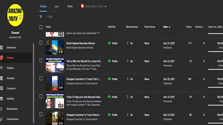Image resolution: width=223 pixels, height=125 pixels.
Task: Click the filter lines icon
Action: 41,17
